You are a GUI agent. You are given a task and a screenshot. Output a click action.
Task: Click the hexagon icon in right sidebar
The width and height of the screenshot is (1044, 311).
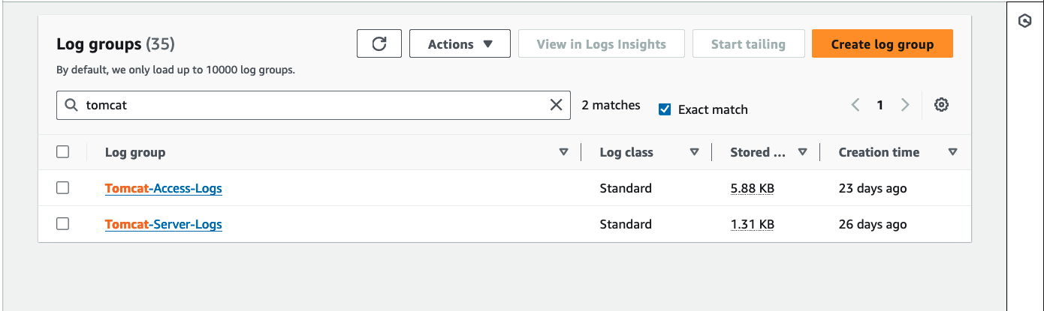[x=1025, y=21]
